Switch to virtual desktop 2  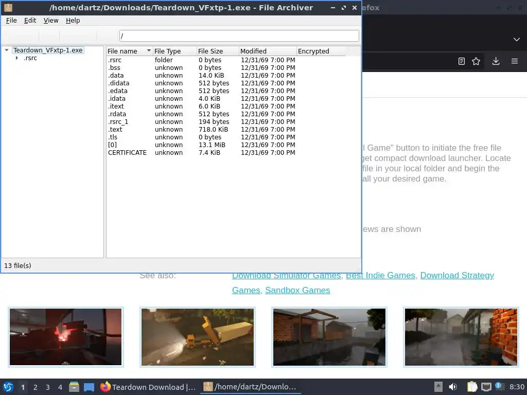click(36, 387)
